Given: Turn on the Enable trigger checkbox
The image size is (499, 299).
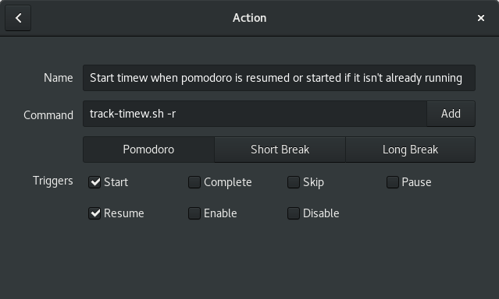Looking at the screenshot, I should tap(194, 213).
